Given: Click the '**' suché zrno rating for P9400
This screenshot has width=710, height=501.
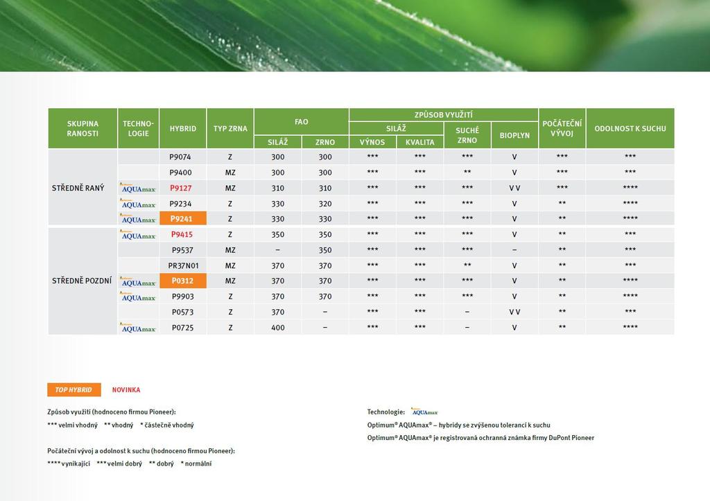Looking at the screenshot, I should [467, 172].
